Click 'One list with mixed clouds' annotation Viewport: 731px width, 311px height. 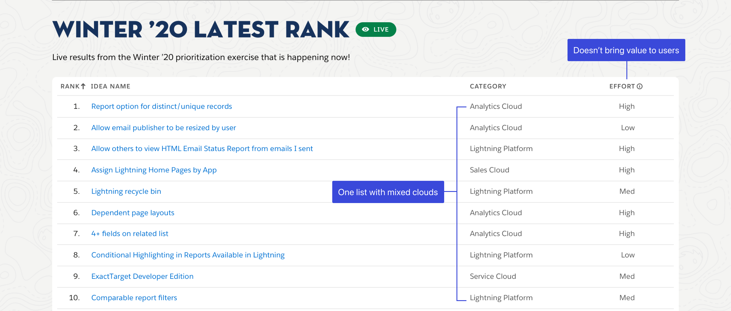tap(388, 192)
